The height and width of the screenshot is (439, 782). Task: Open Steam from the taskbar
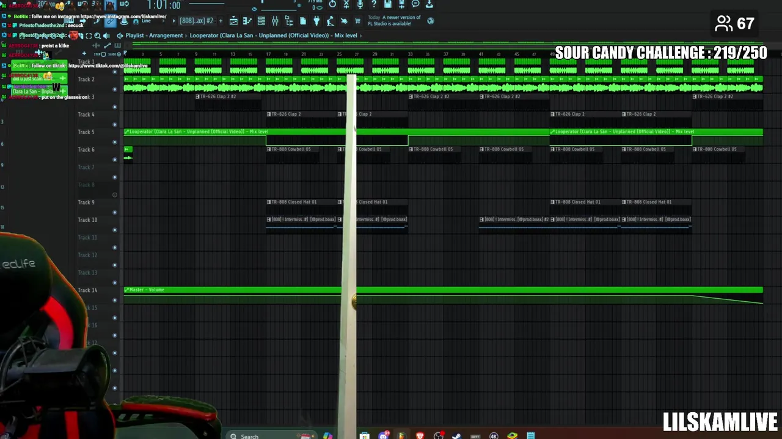(x=456, y=435)
